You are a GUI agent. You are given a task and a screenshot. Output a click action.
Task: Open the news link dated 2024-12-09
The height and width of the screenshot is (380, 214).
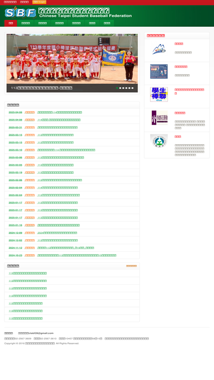click(57, 233)
